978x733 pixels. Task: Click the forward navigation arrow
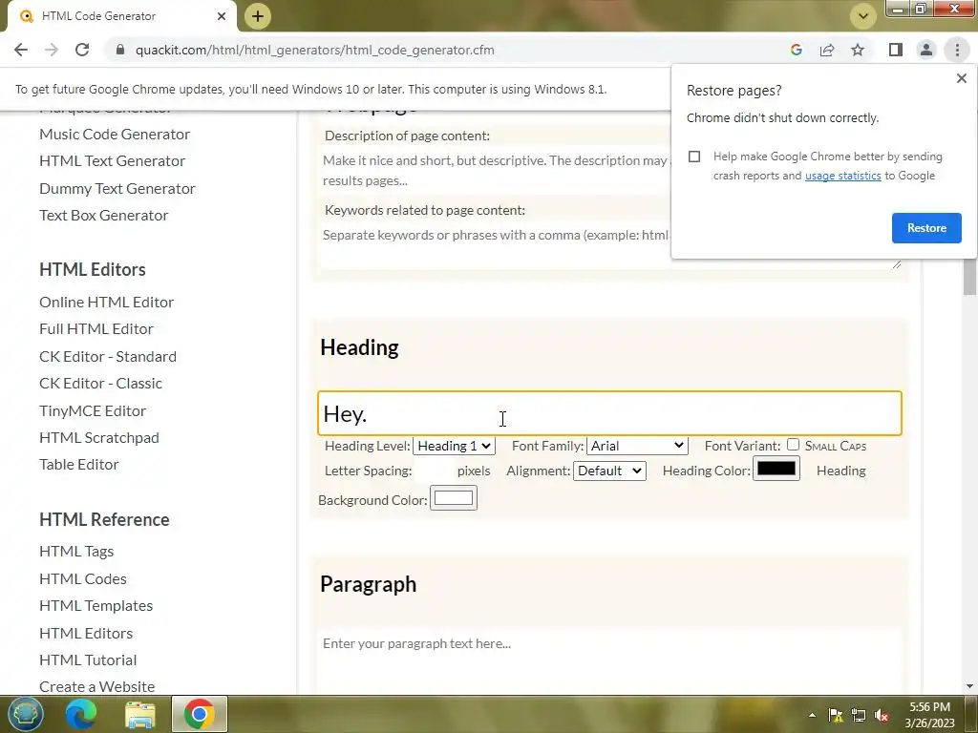52,50
